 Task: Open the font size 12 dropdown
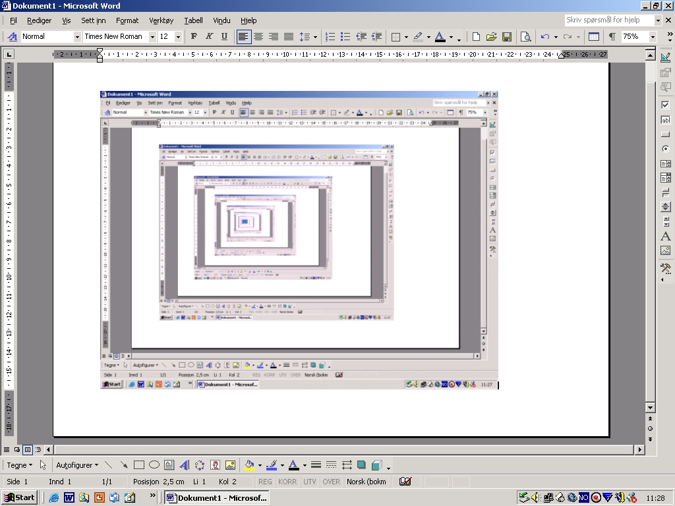[178, 37]
